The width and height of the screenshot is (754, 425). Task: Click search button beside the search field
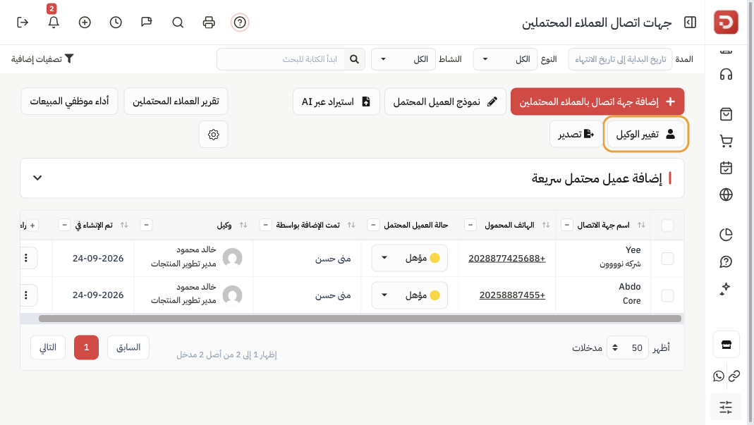coord(354,59)
